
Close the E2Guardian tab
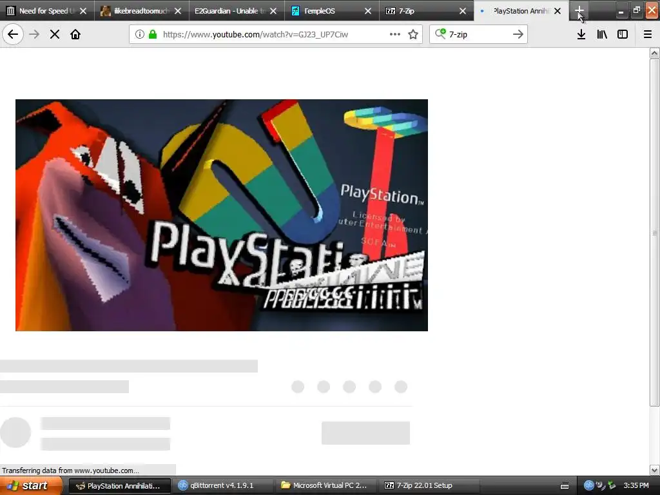coord(273,11)
